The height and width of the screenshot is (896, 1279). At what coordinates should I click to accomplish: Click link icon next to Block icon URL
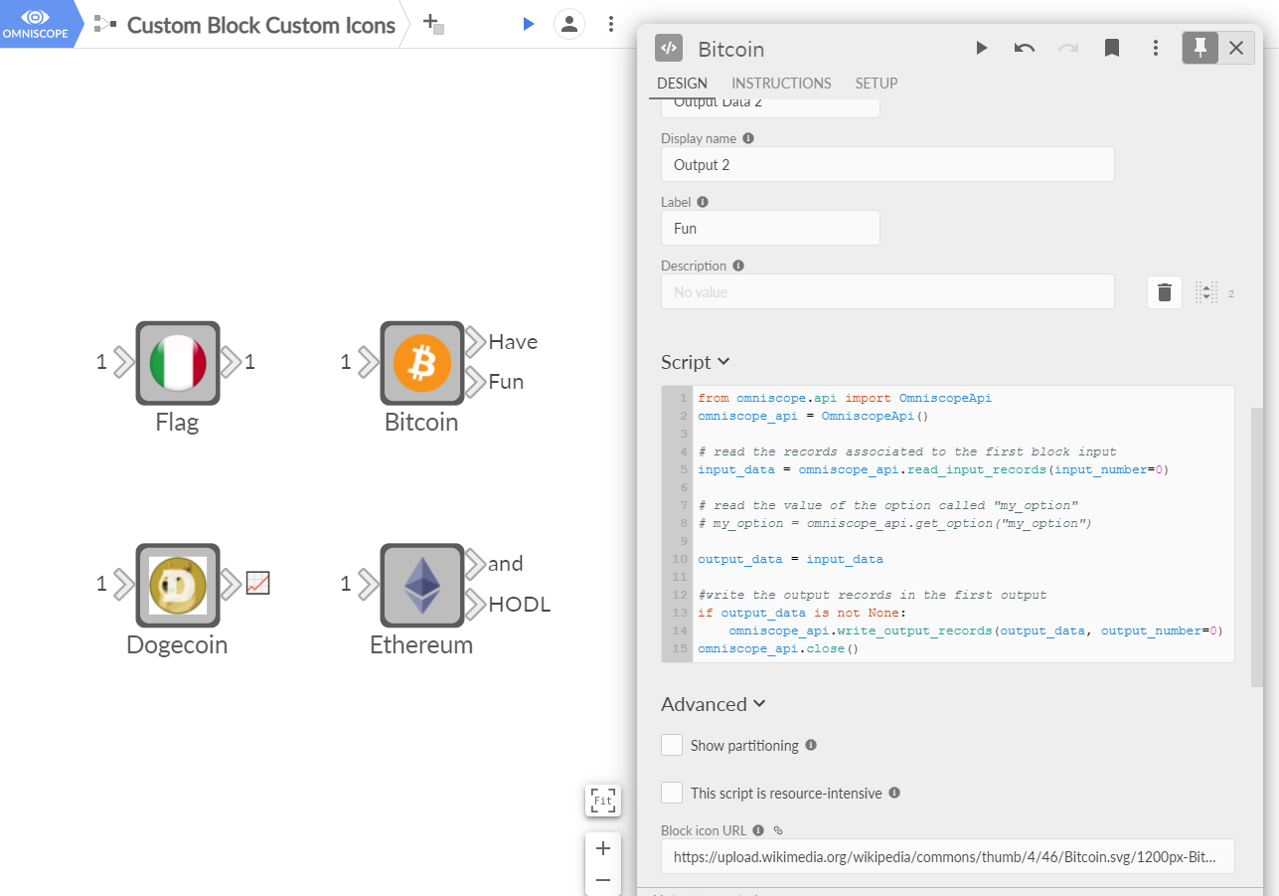pyautogui.click(x=778, y=830)
